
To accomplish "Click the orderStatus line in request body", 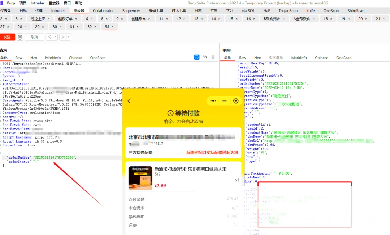I will tap(23, 162).
